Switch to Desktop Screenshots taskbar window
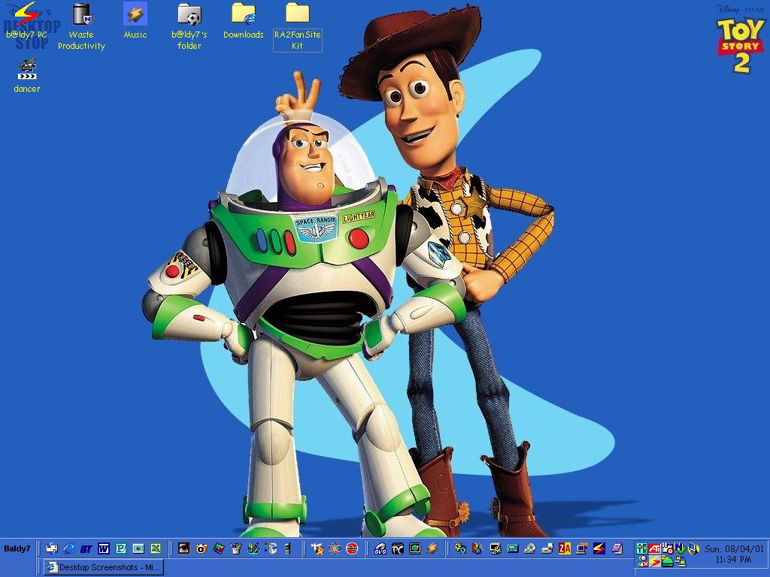770x577 pixels. pyautogui.click(x=103, y=567)
